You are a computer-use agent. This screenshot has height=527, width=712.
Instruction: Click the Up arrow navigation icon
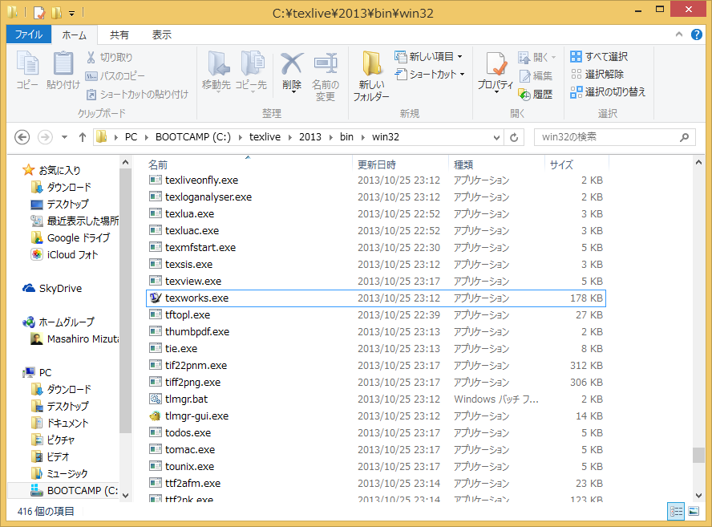coord(82,137)
